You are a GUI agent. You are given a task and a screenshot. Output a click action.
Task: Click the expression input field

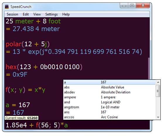click(77, 125)
